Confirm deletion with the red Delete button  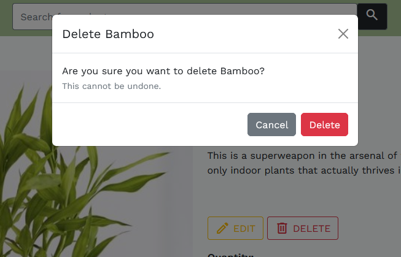point(324,125)
